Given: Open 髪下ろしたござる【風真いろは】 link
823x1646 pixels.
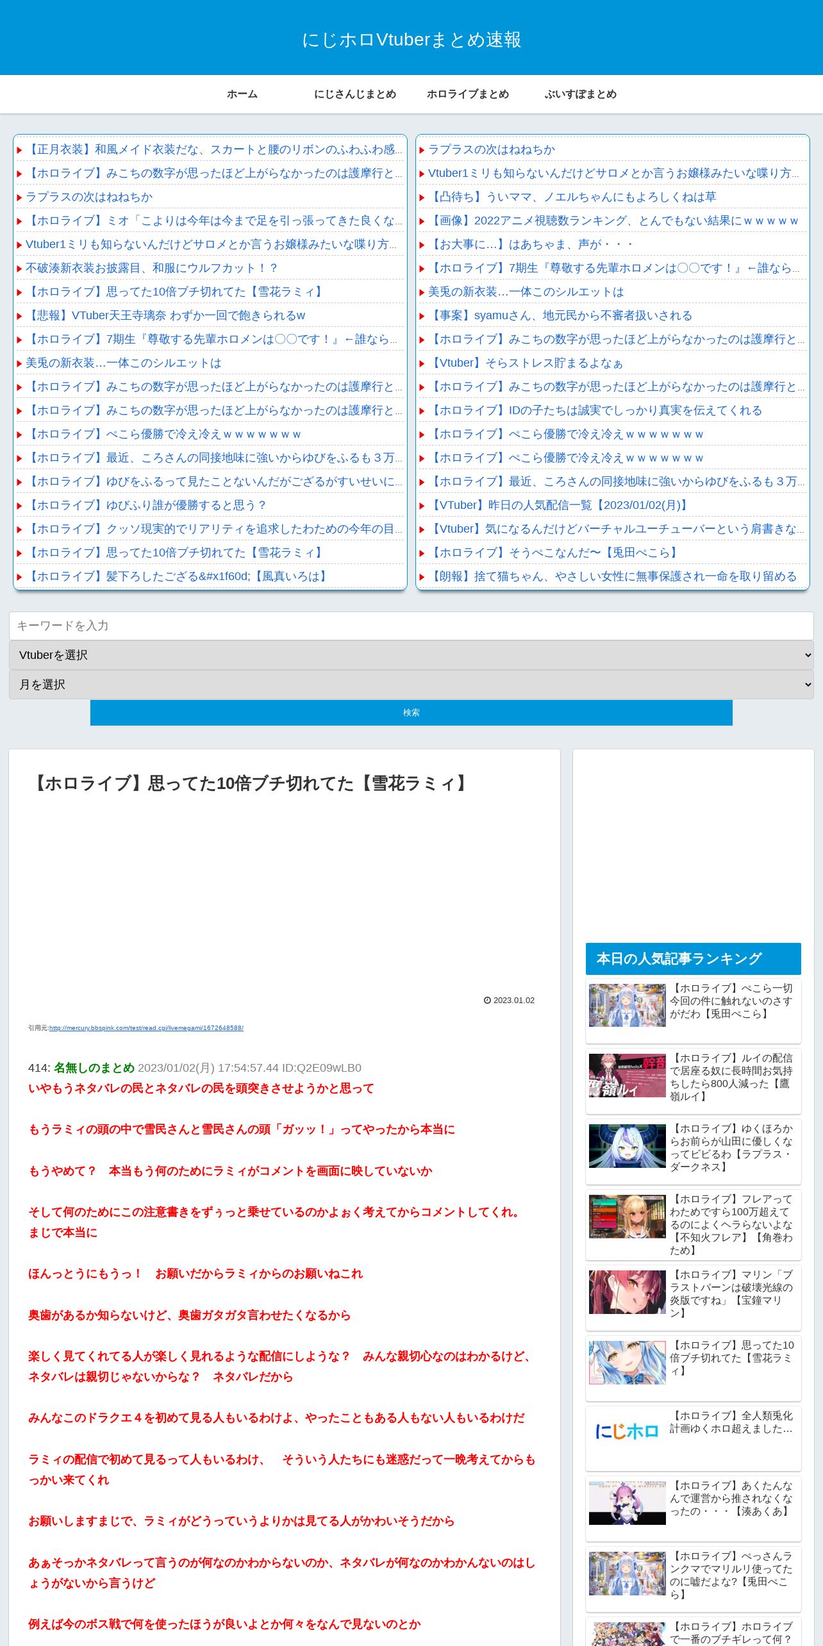Looking at the screenshot, I should 178,576.
